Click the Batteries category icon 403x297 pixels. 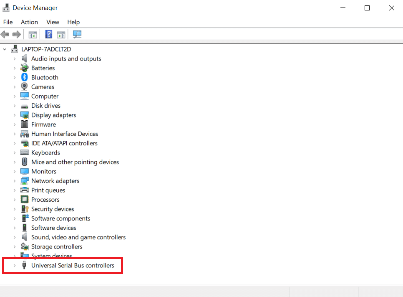point(24,68)
